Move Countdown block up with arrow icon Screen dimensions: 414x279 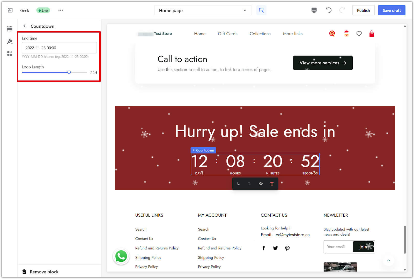click(238, 184)
